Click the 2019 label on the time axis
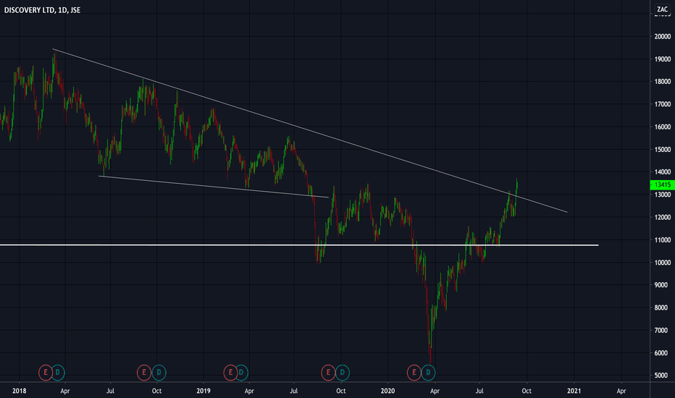The image size is (675, 398). point(204,391)
